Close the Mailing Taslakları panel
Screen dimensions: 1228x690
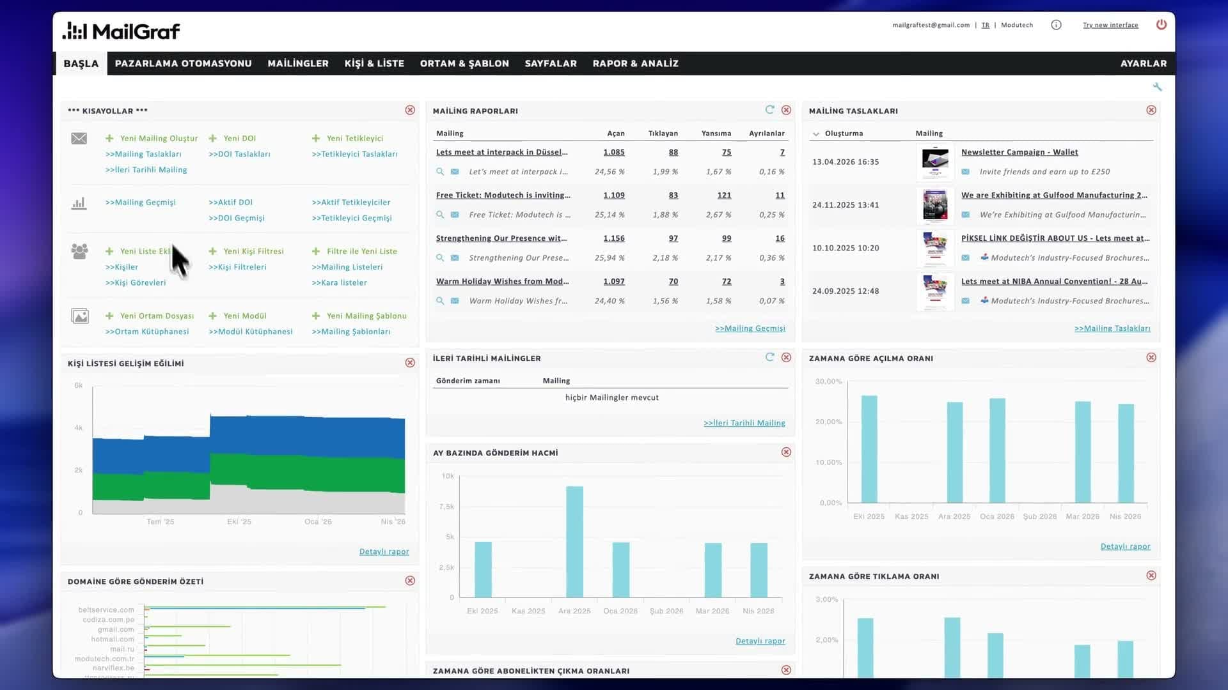click(x=1151, y=111)
